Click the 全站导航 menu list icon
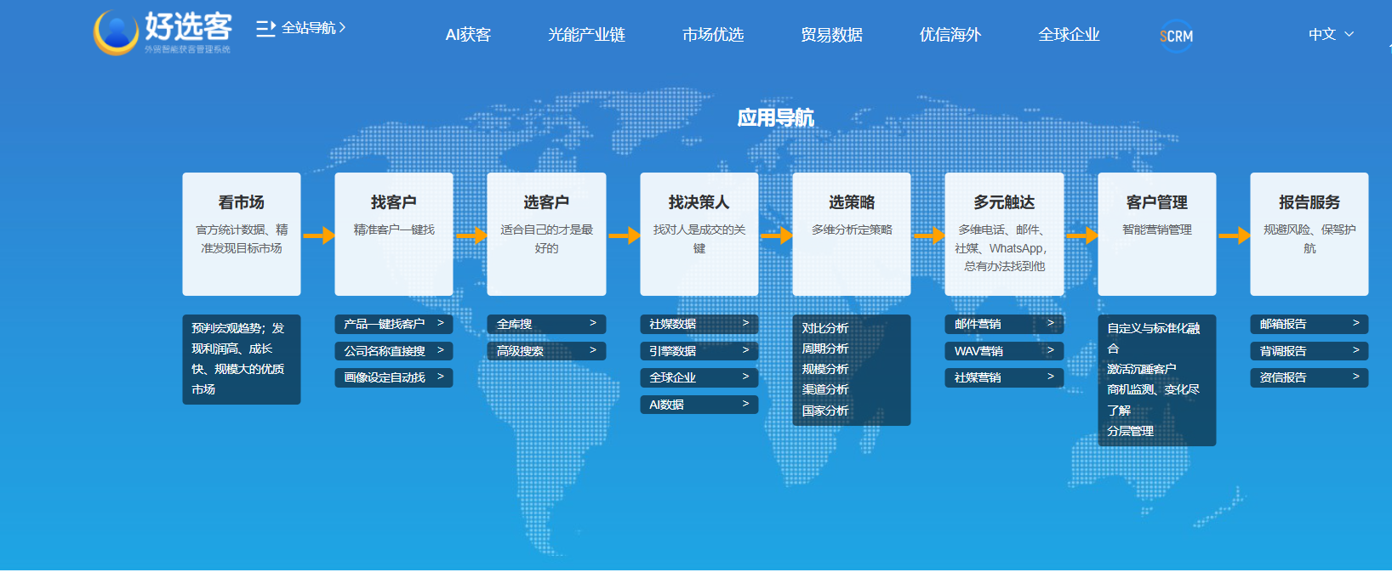 pos(265,28)
